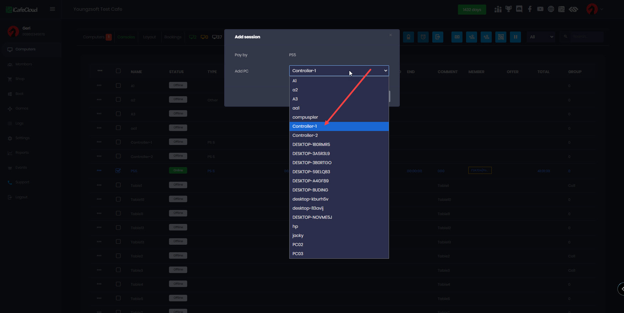Select Controller-2 from the dropdown list
This screenshot has height=313, width=624.
pyautogui.click(x=305, y=136)
